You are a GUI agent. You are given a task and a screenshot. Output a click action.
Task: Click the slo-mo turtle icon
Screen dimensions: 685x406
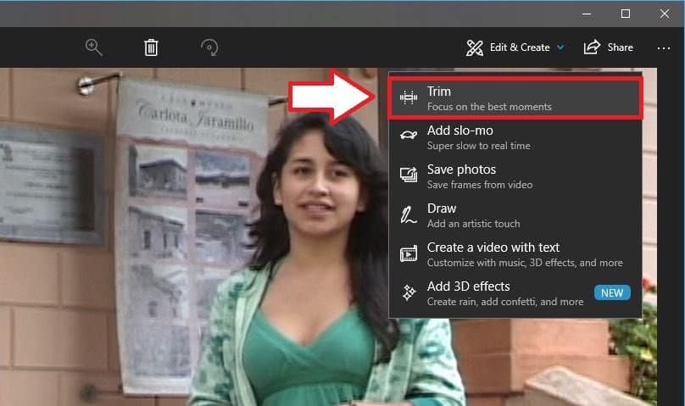pyautogui.click(x=409, y=136)
